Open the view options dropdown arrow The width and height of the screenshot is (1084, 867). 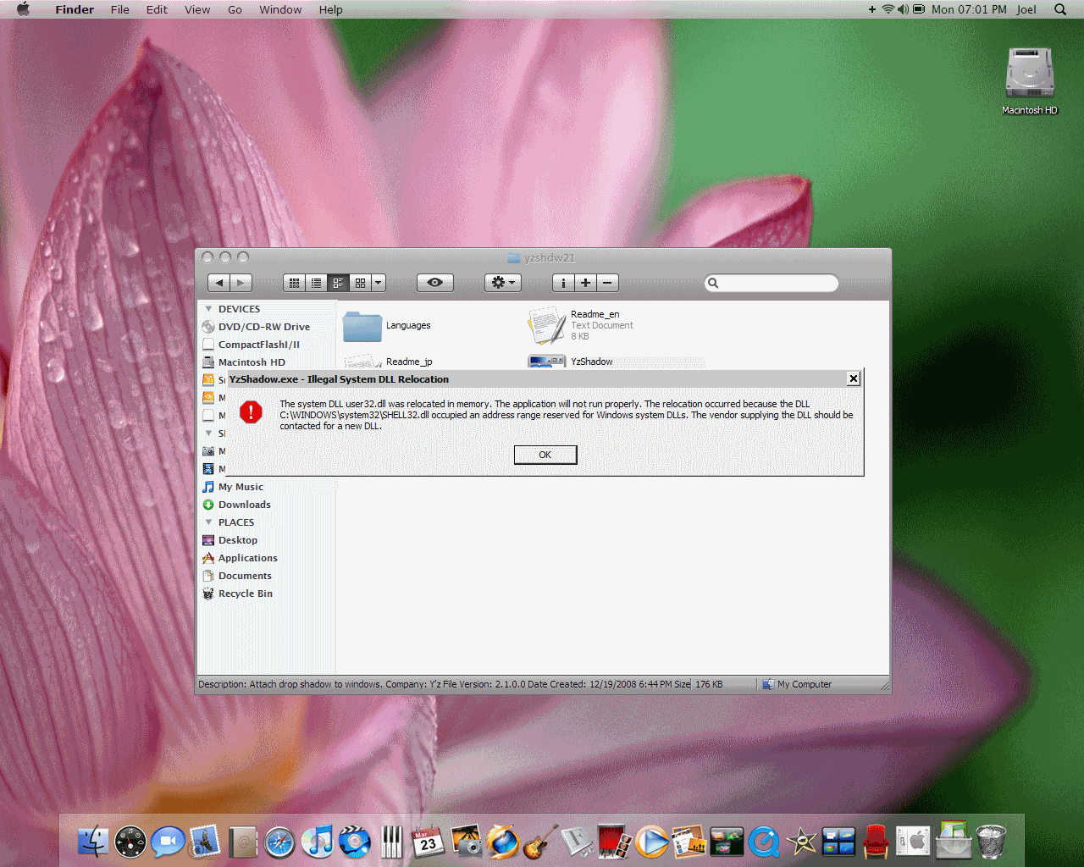[379, 283]
